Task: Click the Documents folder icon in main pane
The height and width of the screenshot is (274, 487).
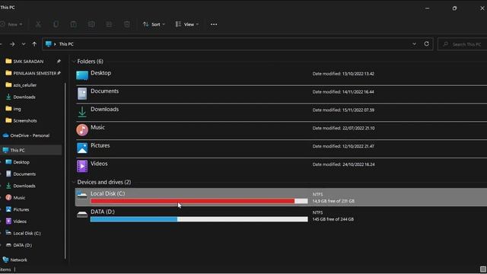Action: tap(82, 94)
